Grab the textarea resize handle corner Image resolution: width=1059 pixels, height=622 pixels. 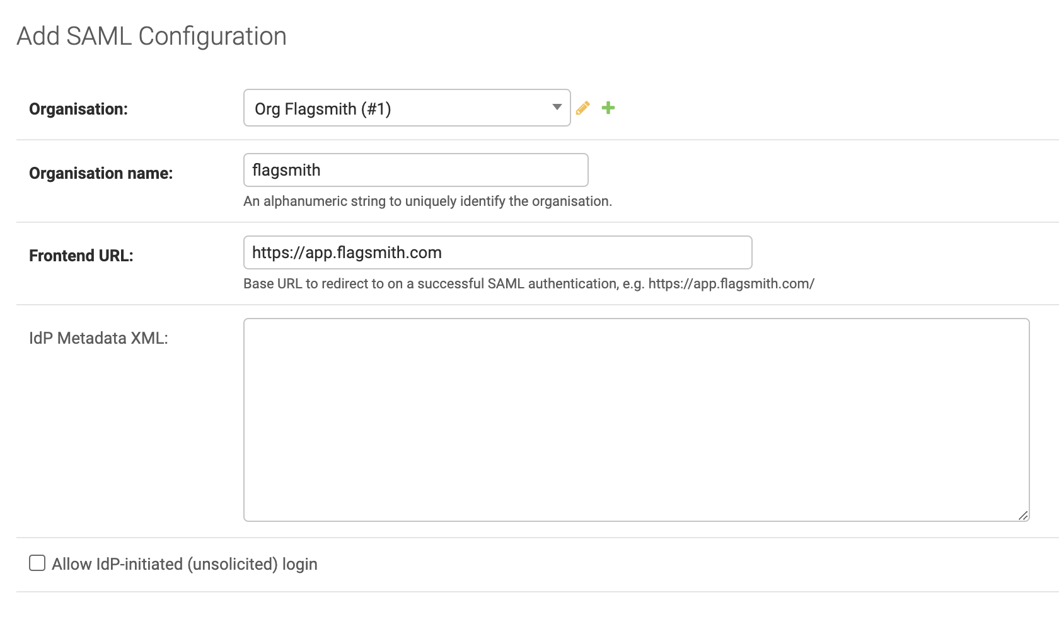[1023, 515]
